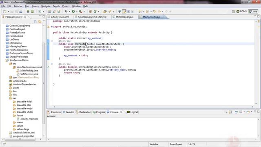The image size is (261, 147).
Task: Click the Open Type icon
Action: pos(105,11)
